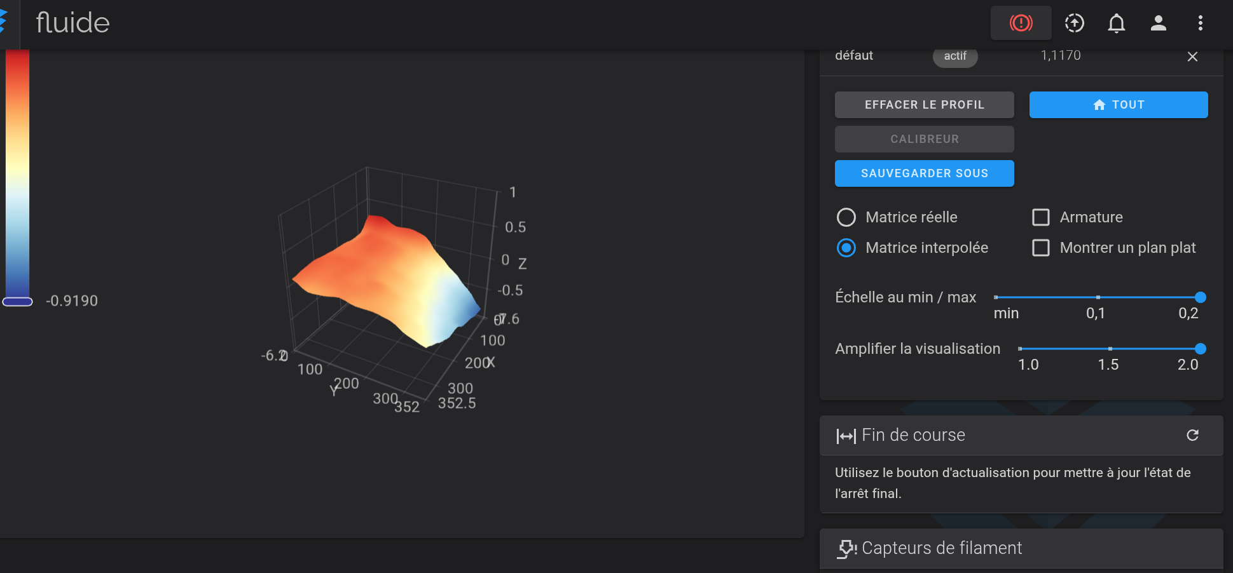Click the color scale minimum handle
Screen dimensions: 1233x573
coord(18,302)
